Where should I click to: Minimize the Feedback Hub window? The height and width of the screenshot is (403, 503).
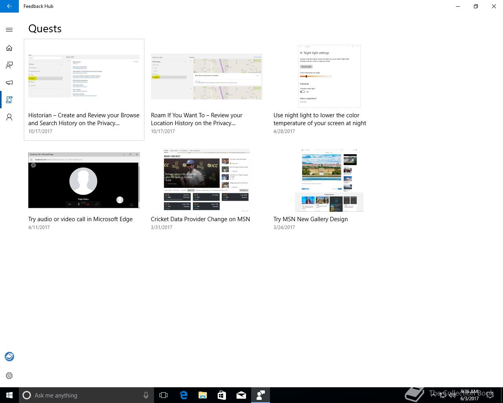[458, 6]
